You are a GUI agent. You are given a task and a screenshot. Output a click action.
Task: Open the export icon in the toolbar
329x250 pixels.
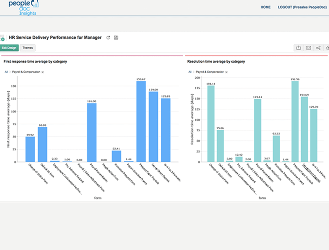pyautogui.click(x=298, y=48)
